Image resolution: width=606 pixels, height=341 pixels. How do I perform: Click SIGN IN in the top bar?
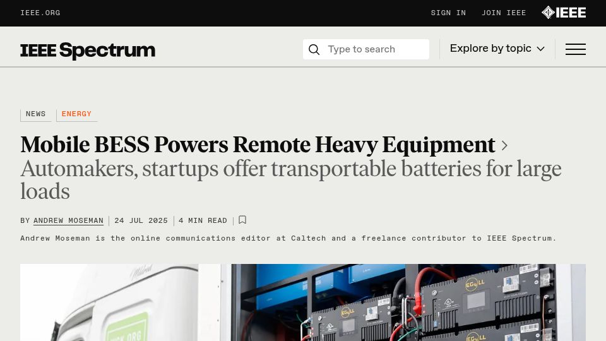[x=448, y=13]
